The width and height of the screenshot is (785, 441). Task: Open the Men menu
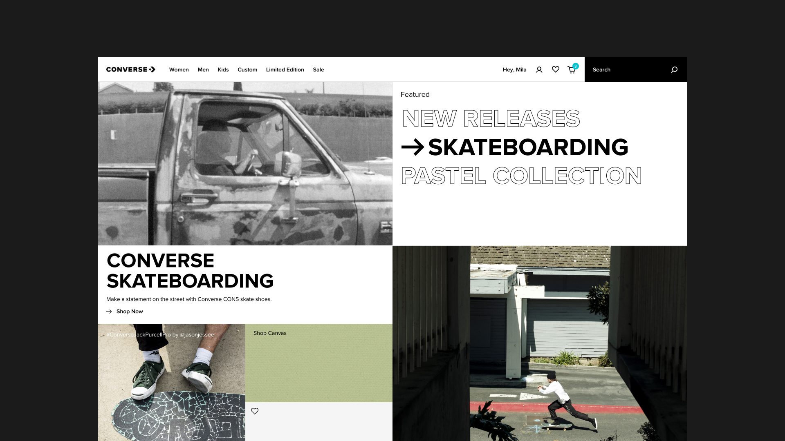(203, 70)
